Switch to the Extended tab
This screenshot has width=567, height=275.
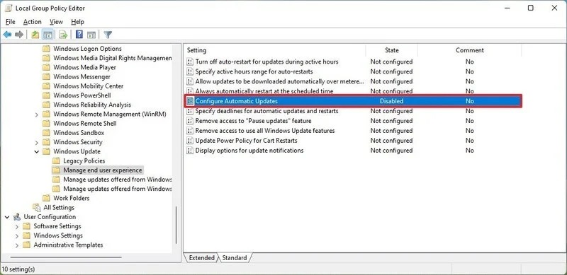(x=201, y=257)
